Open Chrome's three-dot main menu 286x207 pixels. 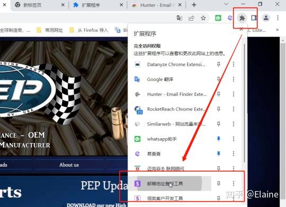coord(278,18)
